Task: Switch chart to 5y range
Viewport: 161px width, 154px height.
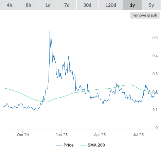Action: coord(151,5)
